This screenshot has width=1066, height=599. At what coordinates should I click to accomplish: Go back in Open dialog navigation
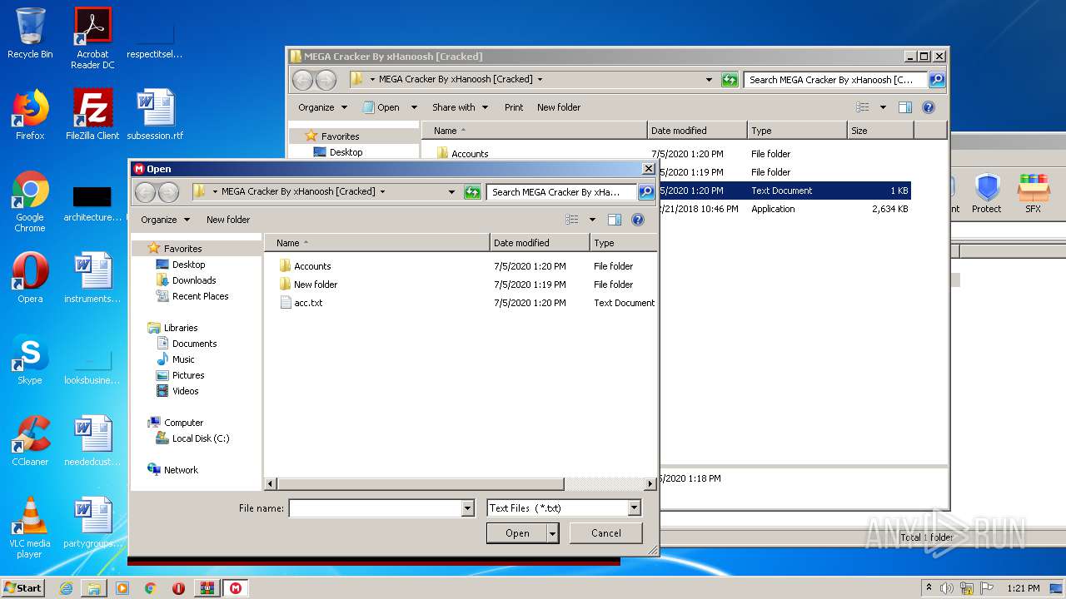tap(146, 192)
